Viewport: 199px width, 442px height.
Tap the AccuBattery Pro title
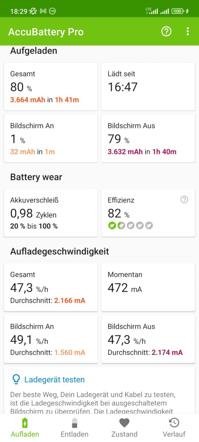click(x=46, y=32)
